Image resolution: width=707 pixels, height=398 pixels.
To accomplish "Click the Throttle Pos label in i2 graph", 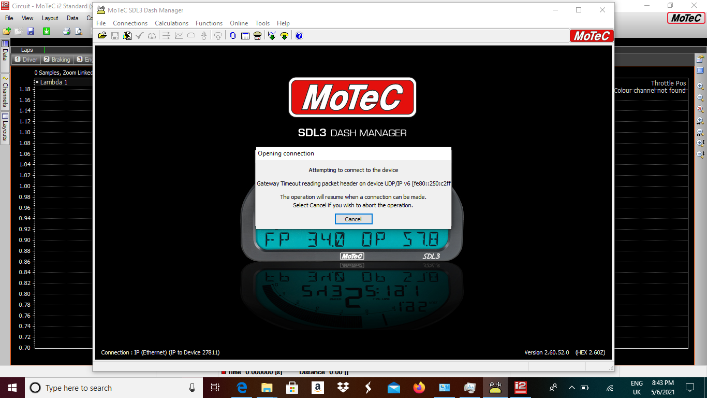I will [668, 83].
